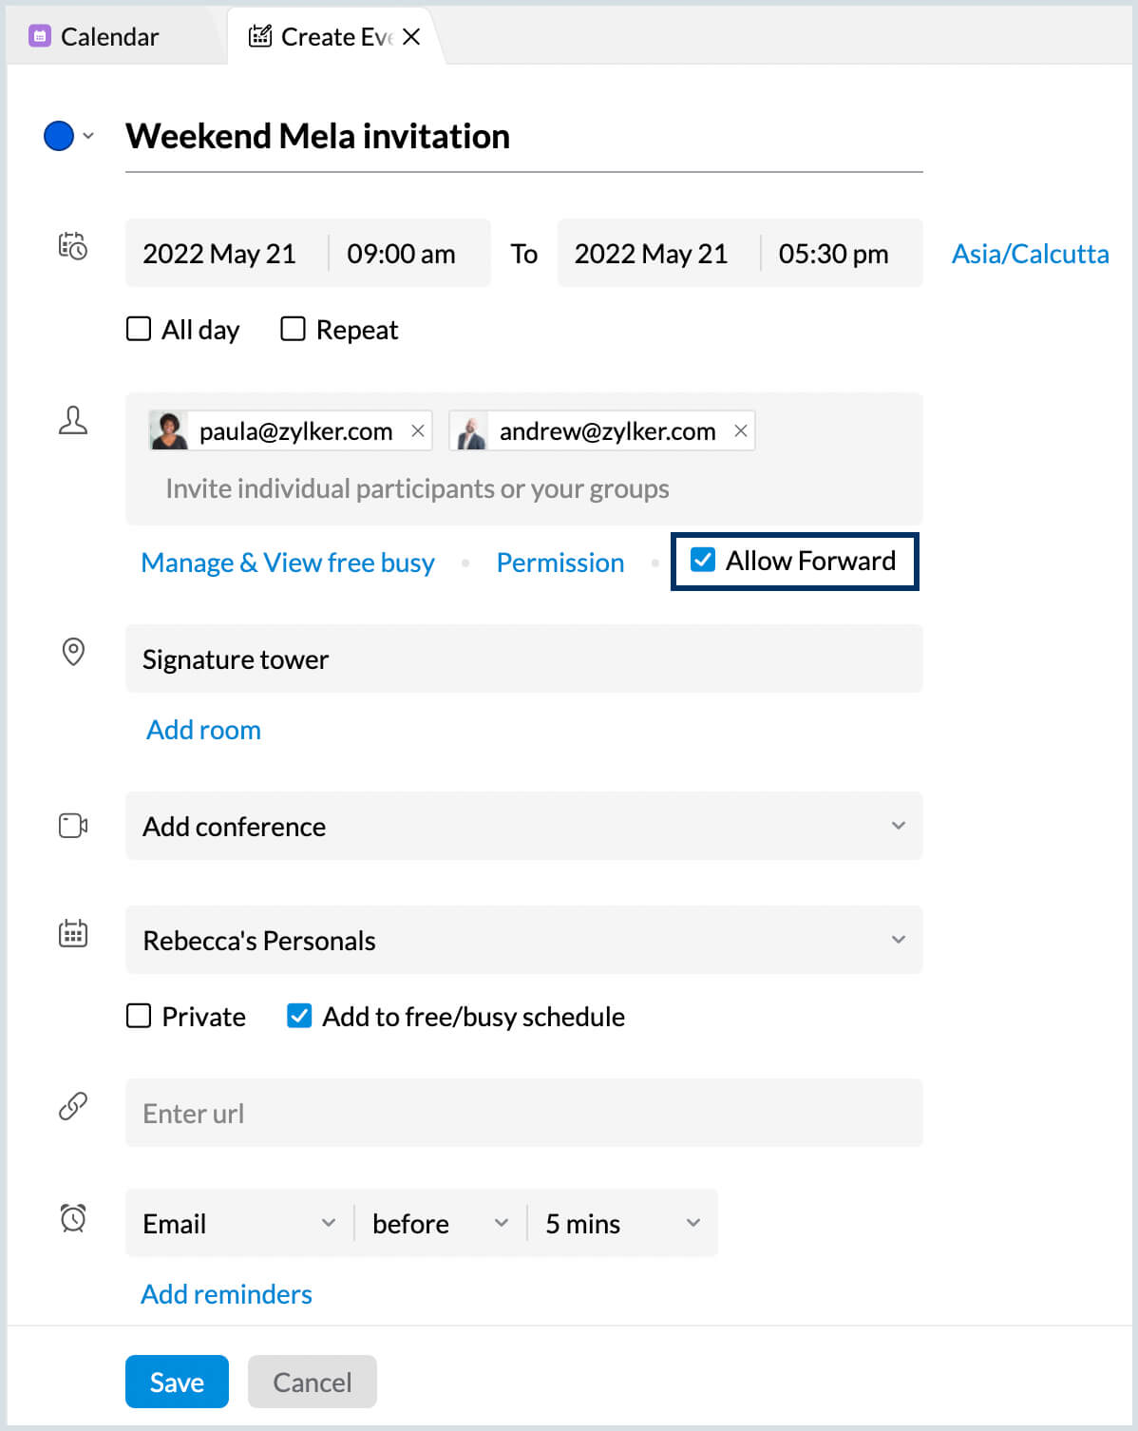
Task: Click the Add reminders link
Action: tap(225, 1293)
